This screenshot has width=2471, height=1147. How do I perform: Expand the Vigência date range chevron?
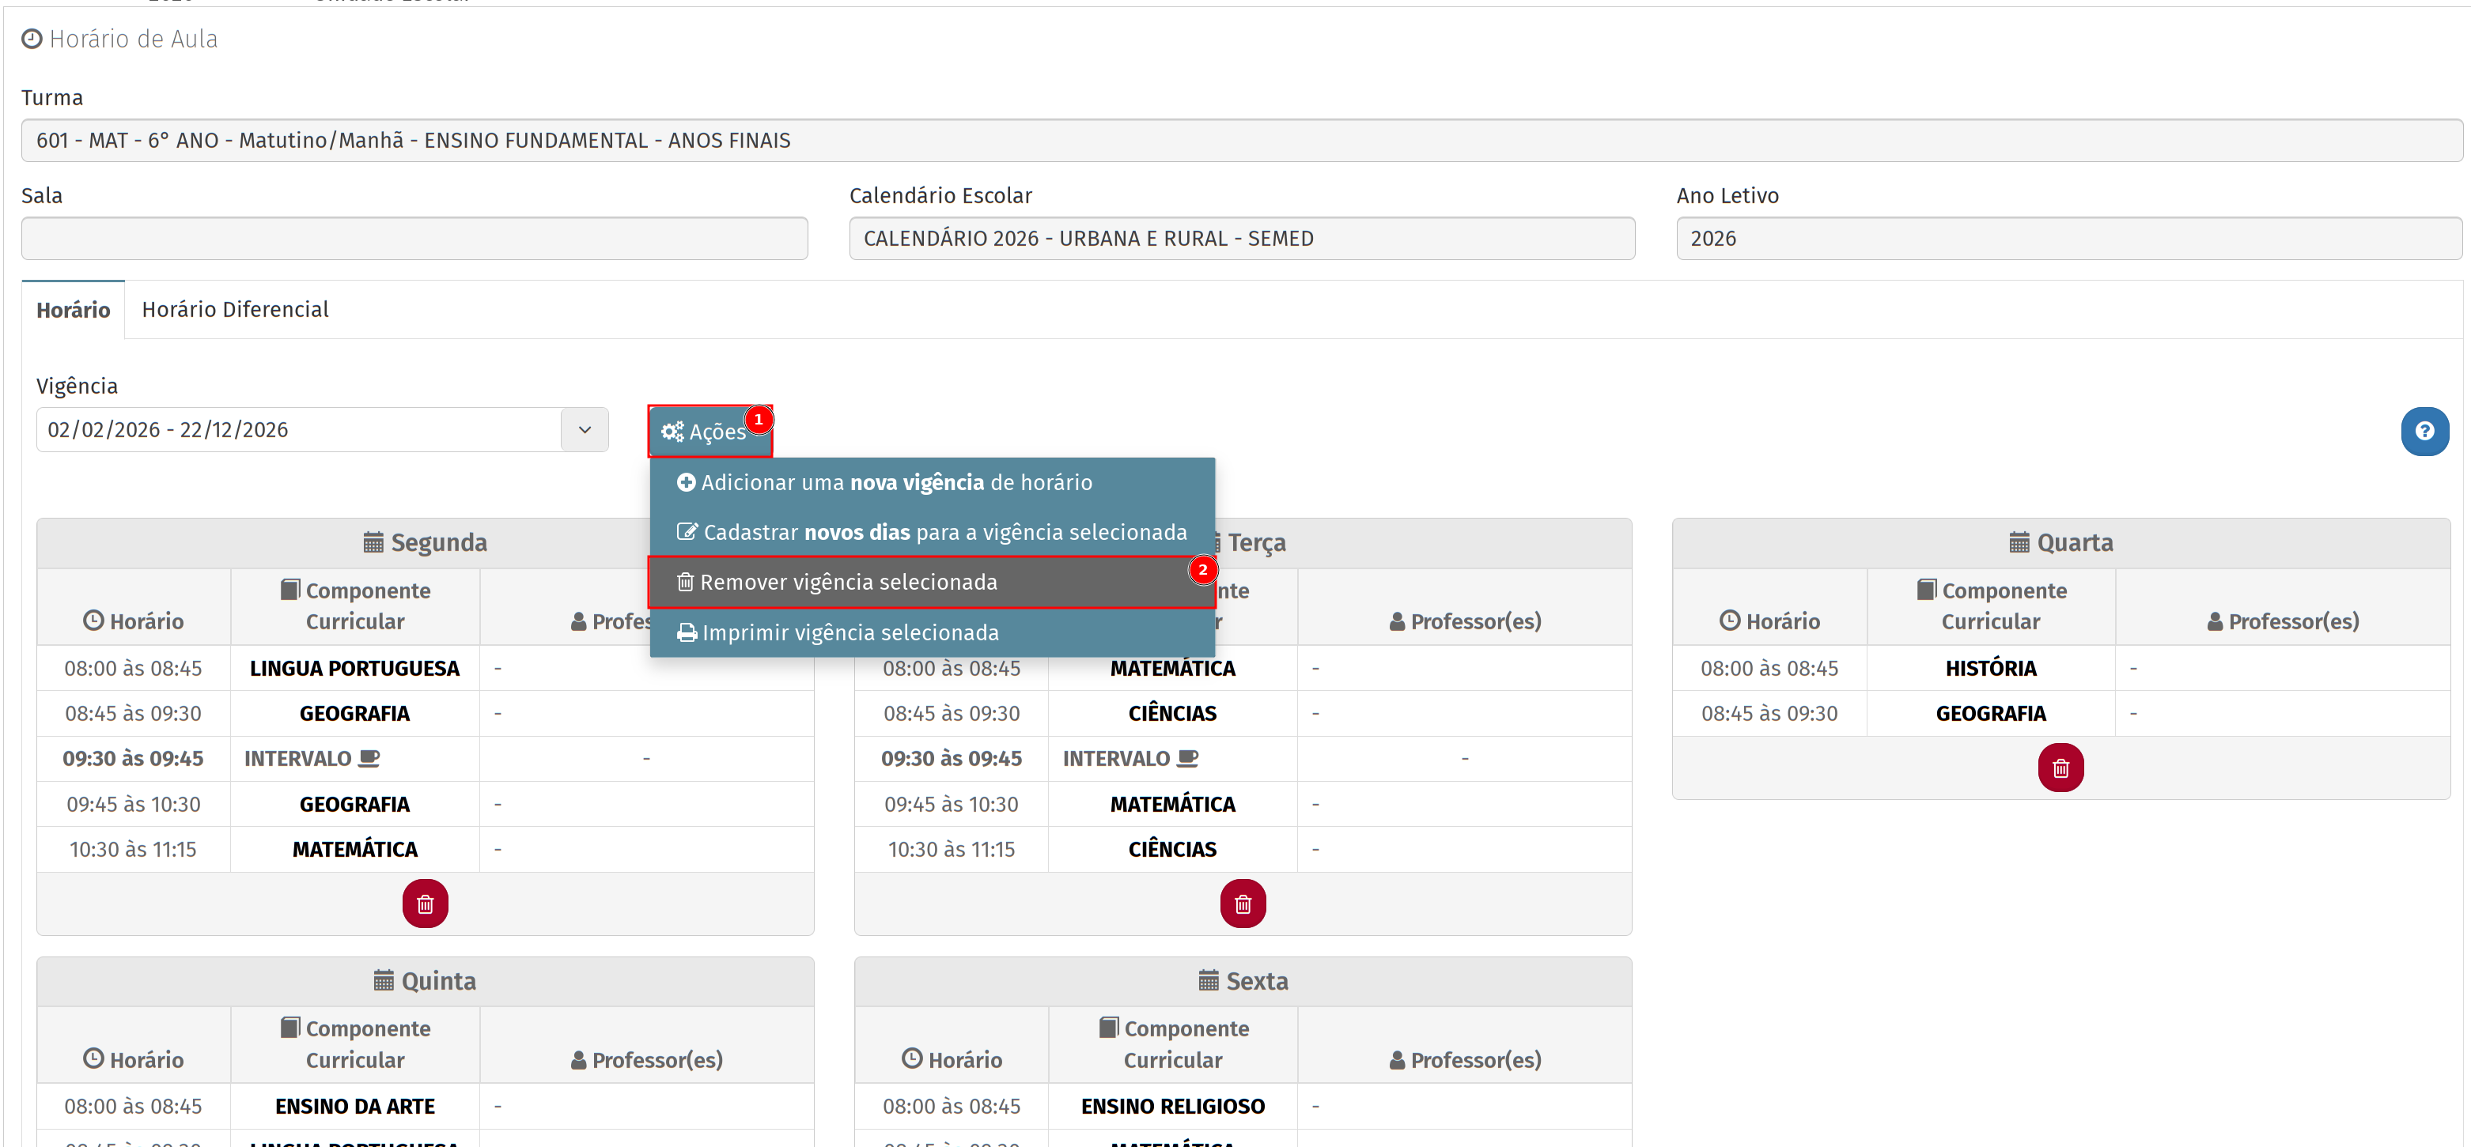585,430
